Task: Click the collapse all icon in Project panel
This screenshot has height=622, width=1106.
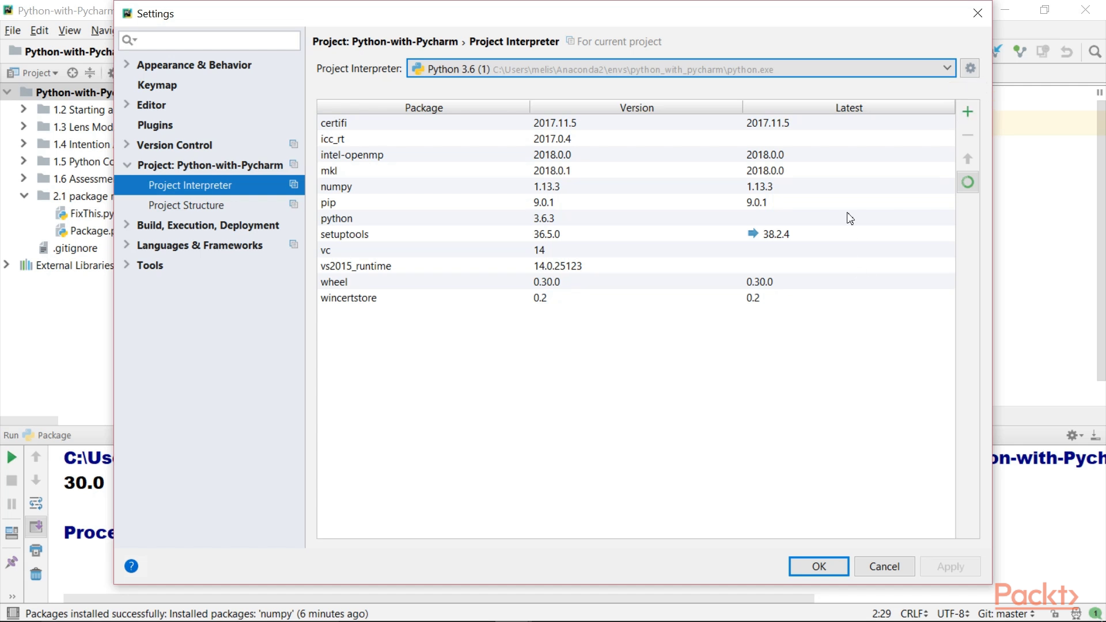Action: [x=90, y=73]
